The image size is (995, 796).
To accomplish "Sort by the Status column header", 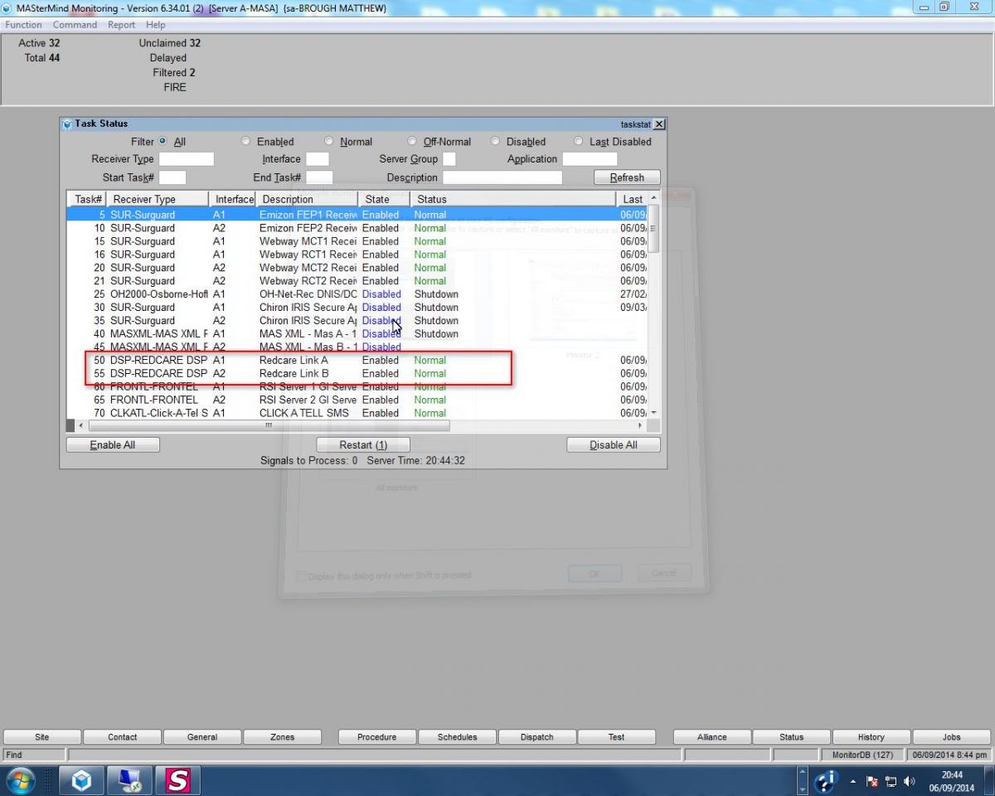I will 514,199.
